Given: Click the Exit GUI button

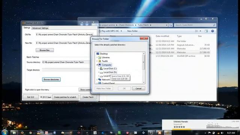Looking at the screenshot, I should (x=31, y=97).
